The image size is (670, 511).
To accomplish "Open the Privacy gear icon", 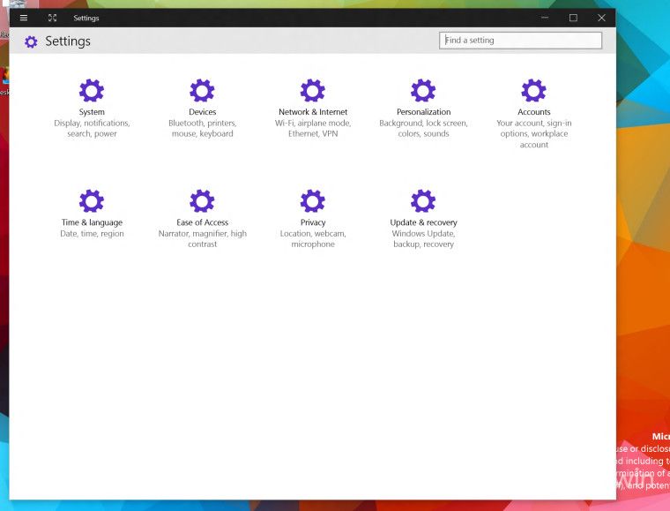I will (313, 200).
